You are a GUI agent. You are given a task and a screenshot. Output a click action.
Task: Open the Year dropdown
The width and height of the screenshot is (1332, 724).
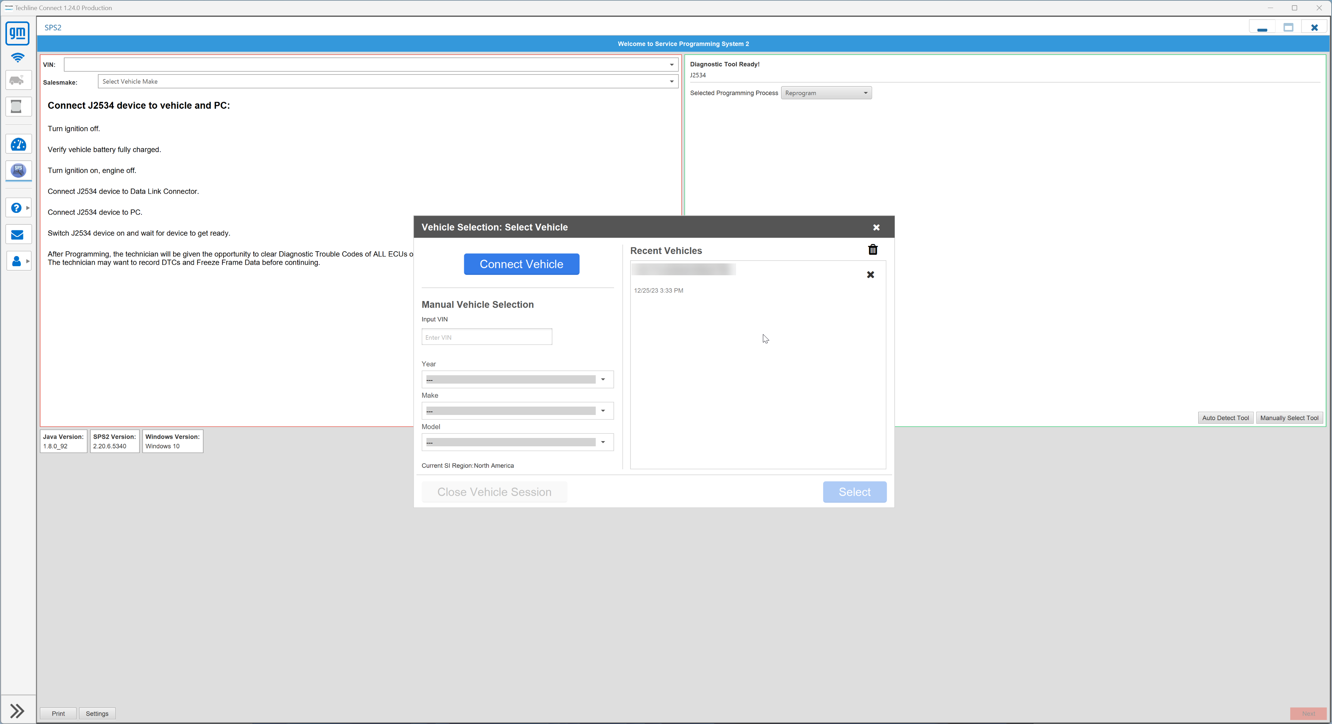point(517,379)
